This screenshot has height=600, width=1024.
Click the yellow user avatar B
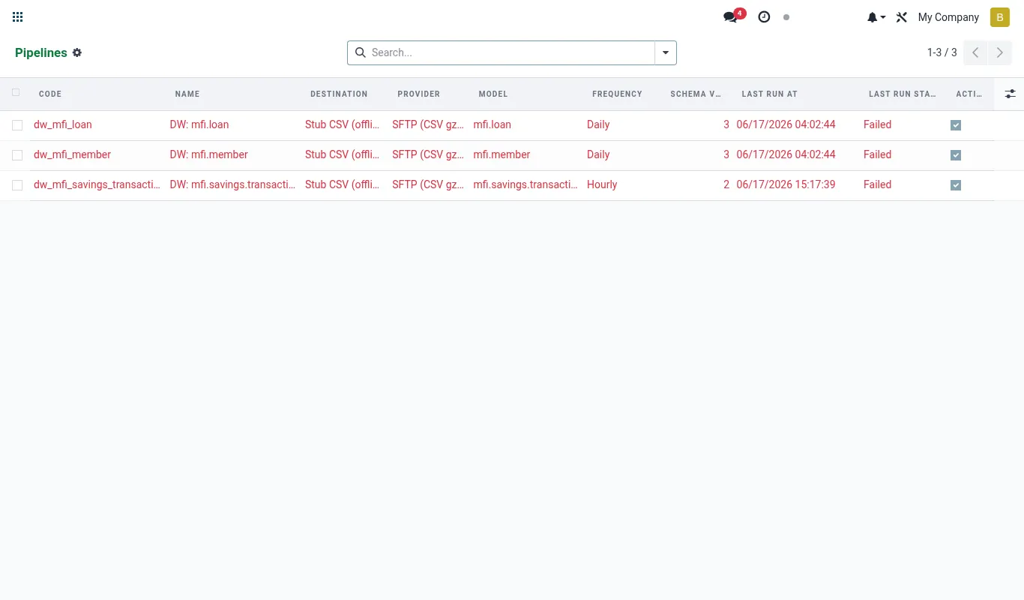tap(1000, 17)
